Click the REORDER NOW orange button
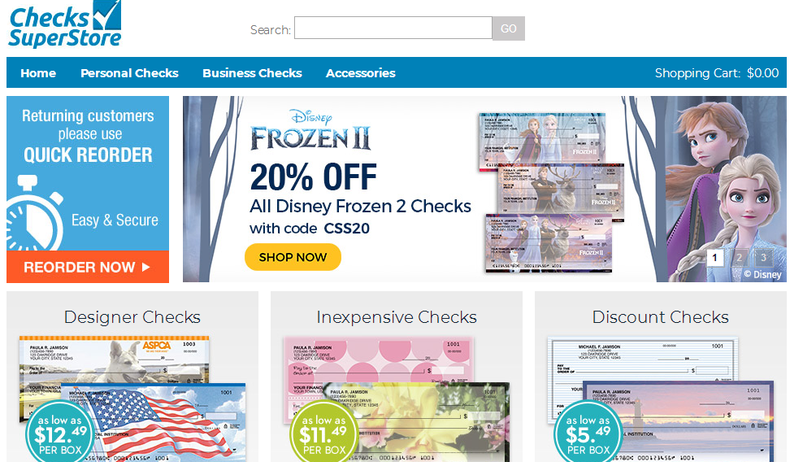This screenshot has height=462, width=790. pyautogui.click(x=88, y=267)
